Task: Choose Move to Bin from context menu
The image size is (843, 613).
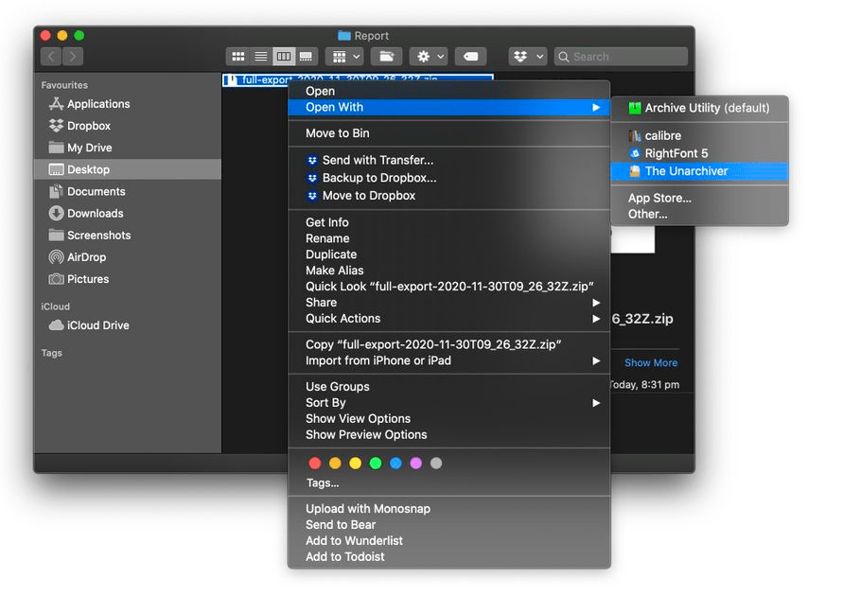Action: click(x=337, y=133)
